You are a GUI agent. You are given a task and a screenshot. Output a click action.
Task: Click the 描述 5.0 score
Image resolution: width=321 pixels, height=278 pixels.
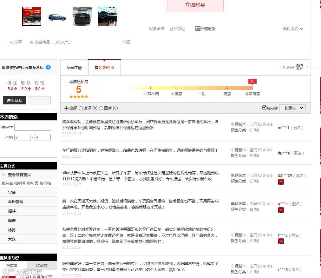click(12, 89)
